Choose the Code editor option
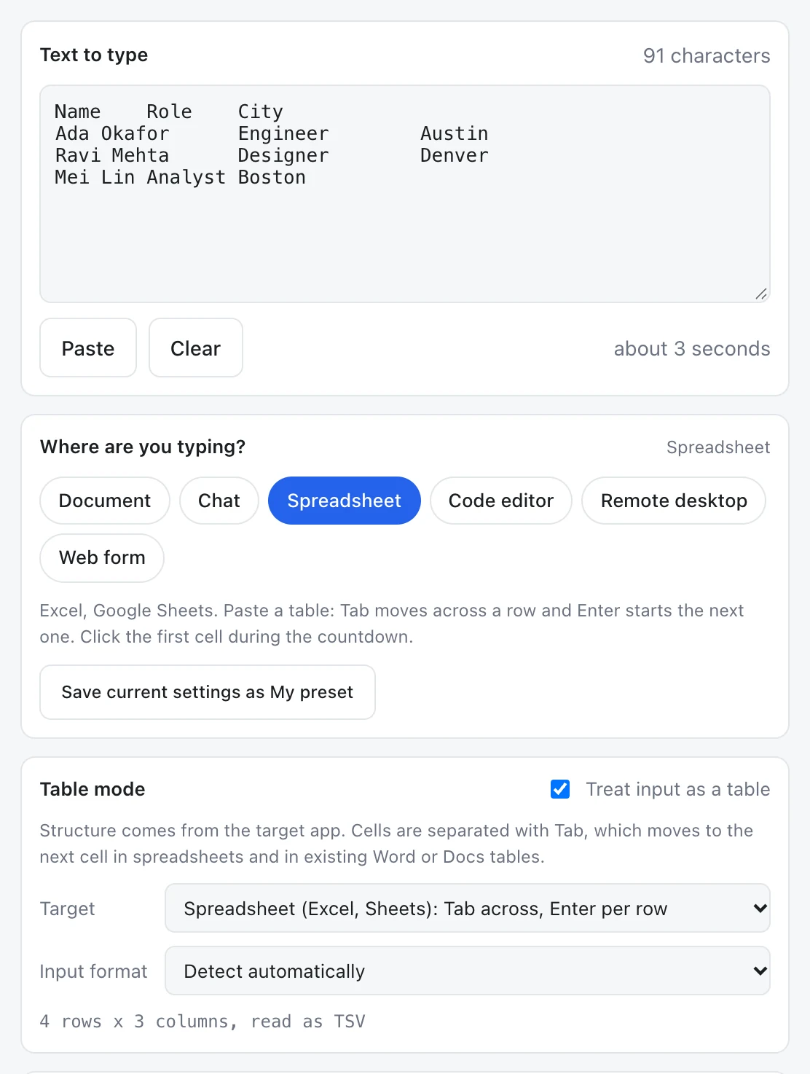This screenshot has height=1074, width=810. pyautogui.click(x=501, y=501)
